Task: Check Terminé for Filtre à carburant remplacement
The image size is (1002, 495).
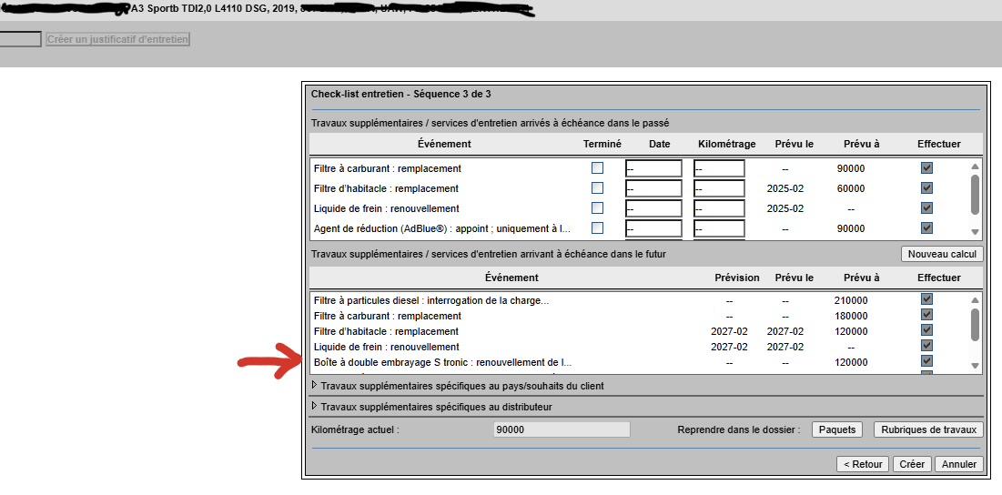Action: pos(597,168)
